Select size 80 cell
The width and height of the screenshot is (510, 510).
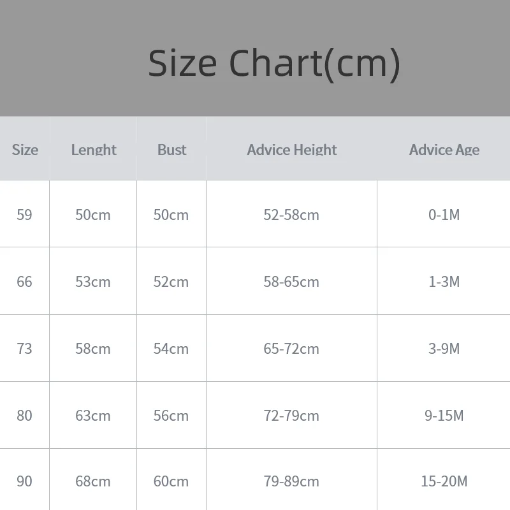24,416
